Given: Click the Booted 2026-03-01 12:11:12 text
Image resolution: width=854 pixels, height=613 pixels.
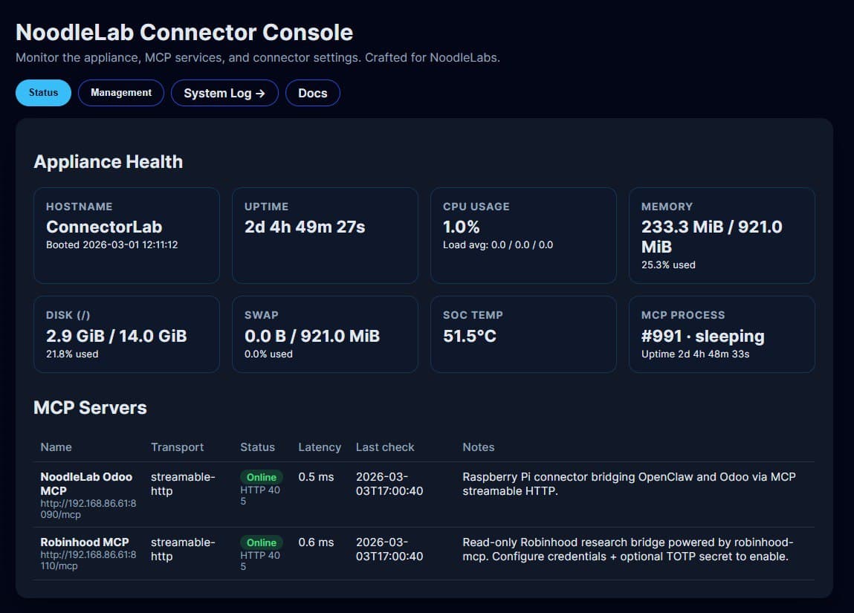Looking at the screenshot, I should 111,245.
